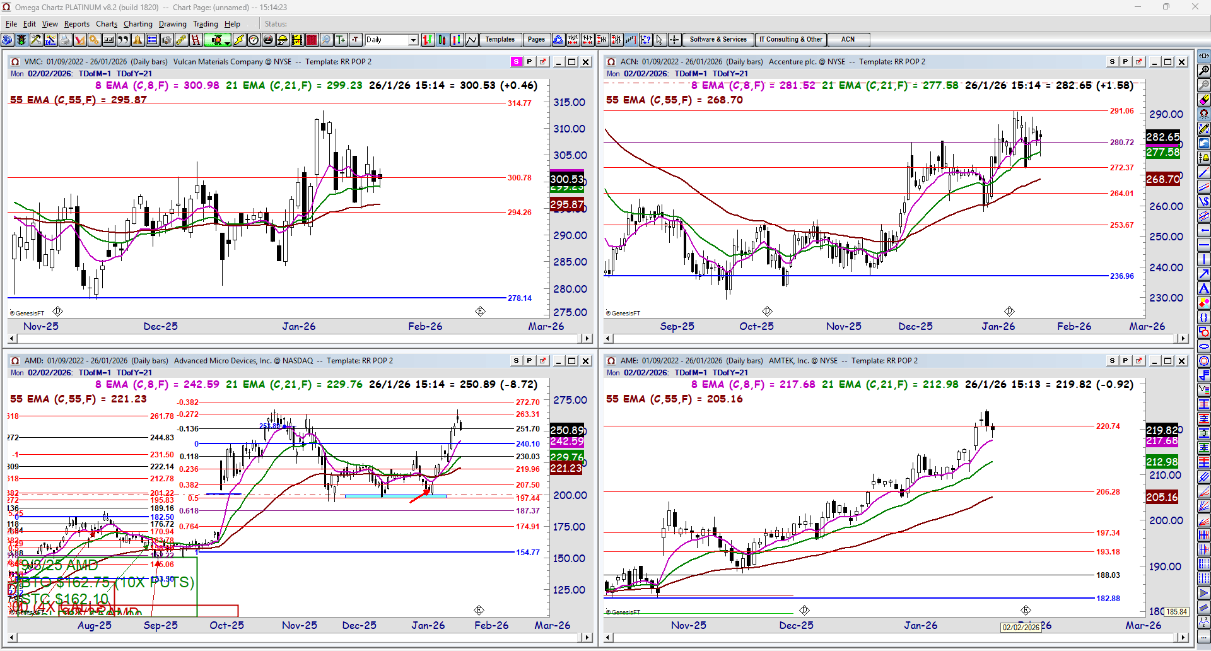Open the Reports menu

(77, 24)
